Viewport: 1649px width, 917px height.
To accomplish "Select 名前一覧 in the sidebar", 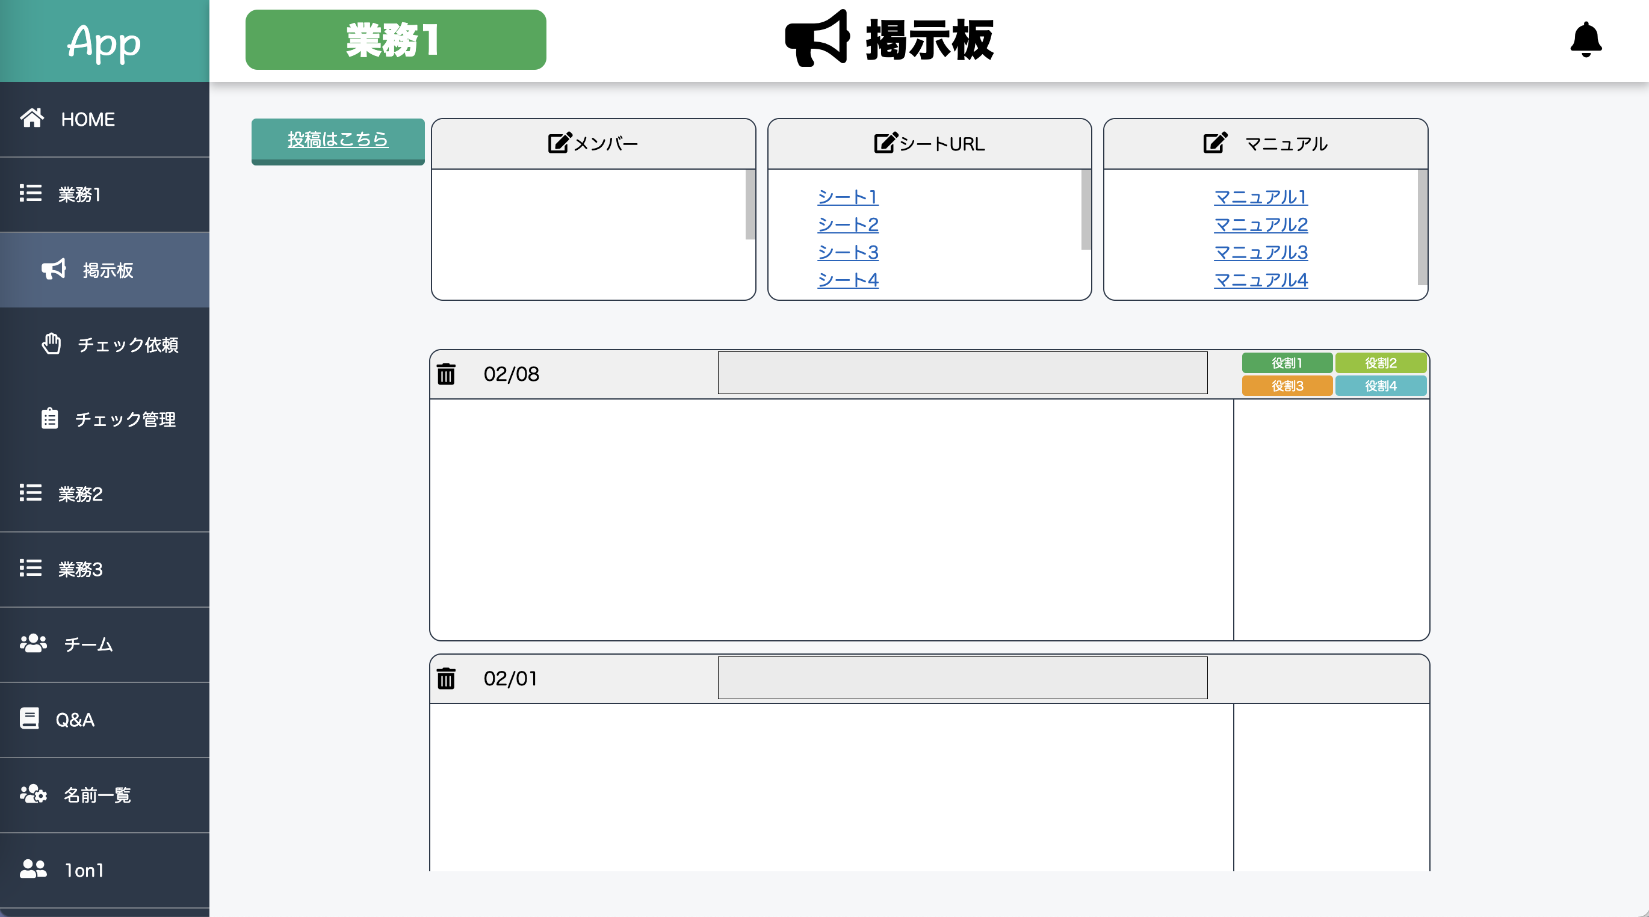I will coord(96,795).
